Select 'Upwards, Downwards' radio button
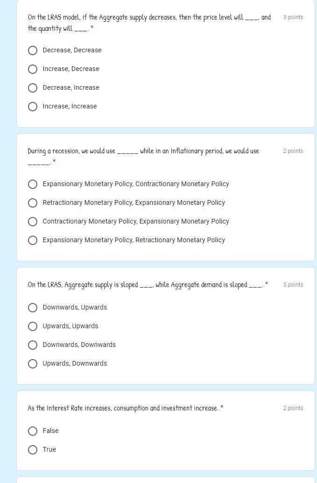The height and width of the screenshot is (483, 317). tap(33, 364)
